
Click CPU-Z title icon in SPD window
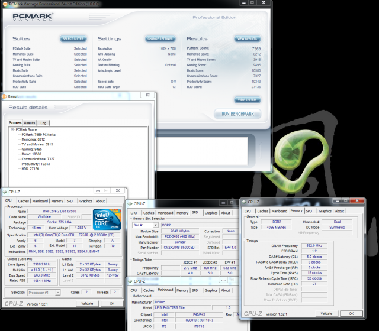(130, 203)
